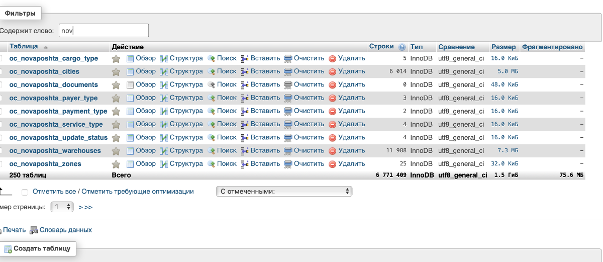Open table oc_novaposhta_cities
Screen dimensions: 603x262
tap(44, 71)
